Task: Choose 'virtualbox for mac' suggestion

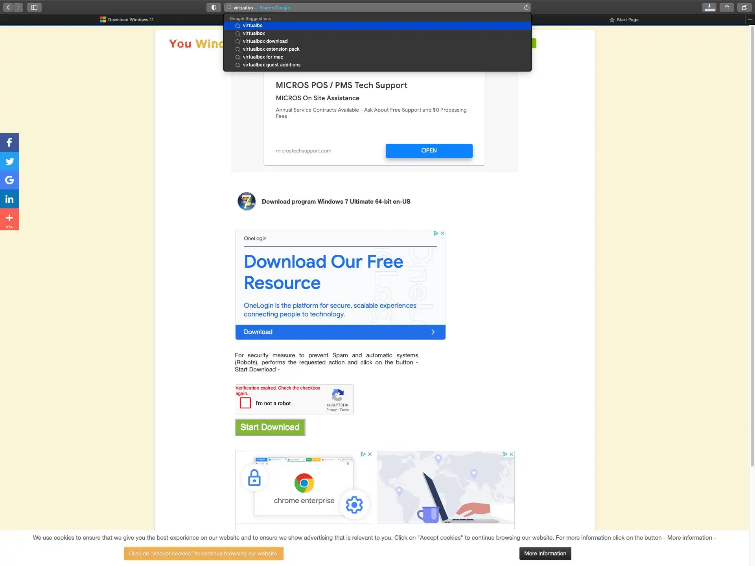Action: click(263, 57)
